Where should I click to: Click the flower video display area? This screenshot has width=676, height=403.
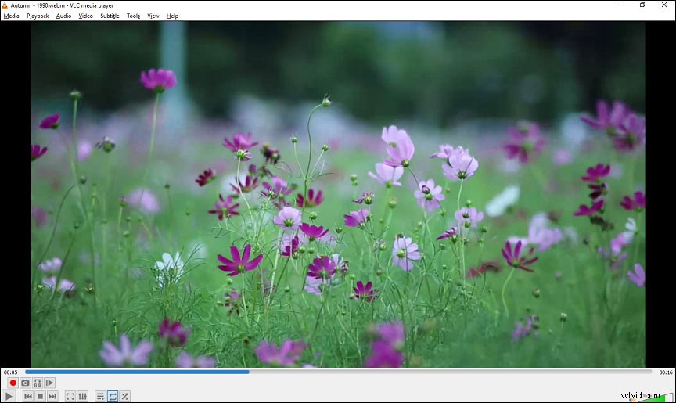click(x=338, y=194)
